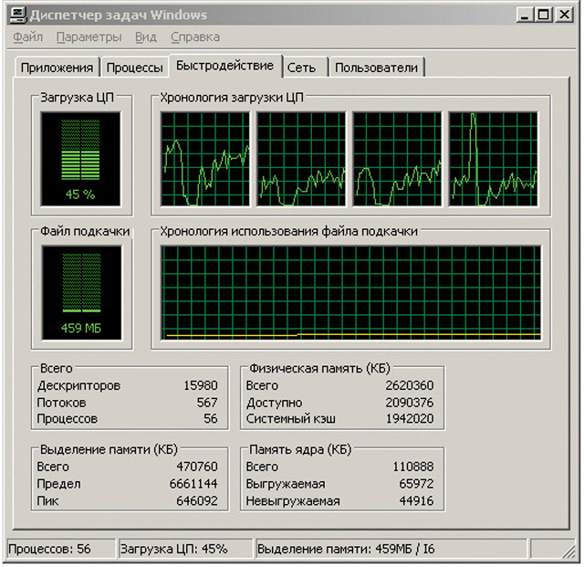Screen dimensions: 584x567
Task: Click the Процессов: 56 status bar section
Action: [60, 549]
